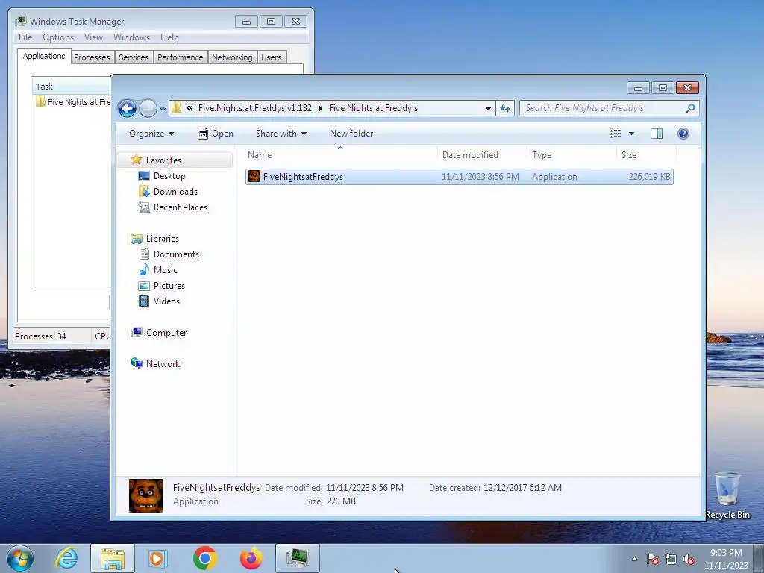Open the view options dropdown arrow

[x=631, y=134]
